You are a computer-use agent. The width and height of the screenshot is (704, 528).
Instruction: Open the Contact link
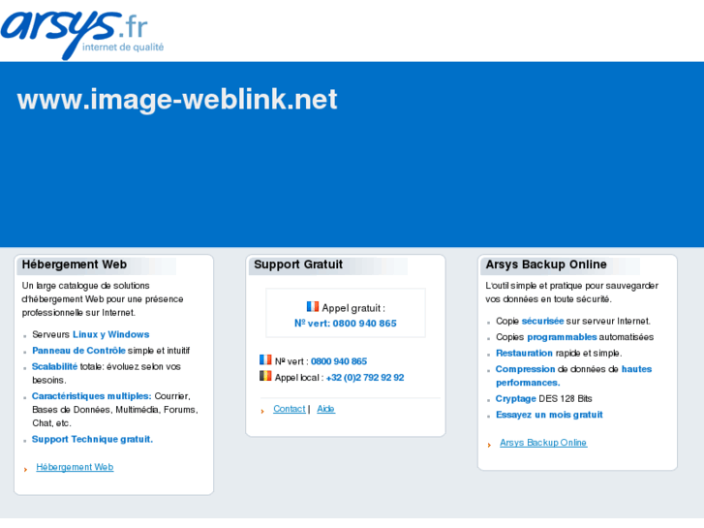point(290,409)
